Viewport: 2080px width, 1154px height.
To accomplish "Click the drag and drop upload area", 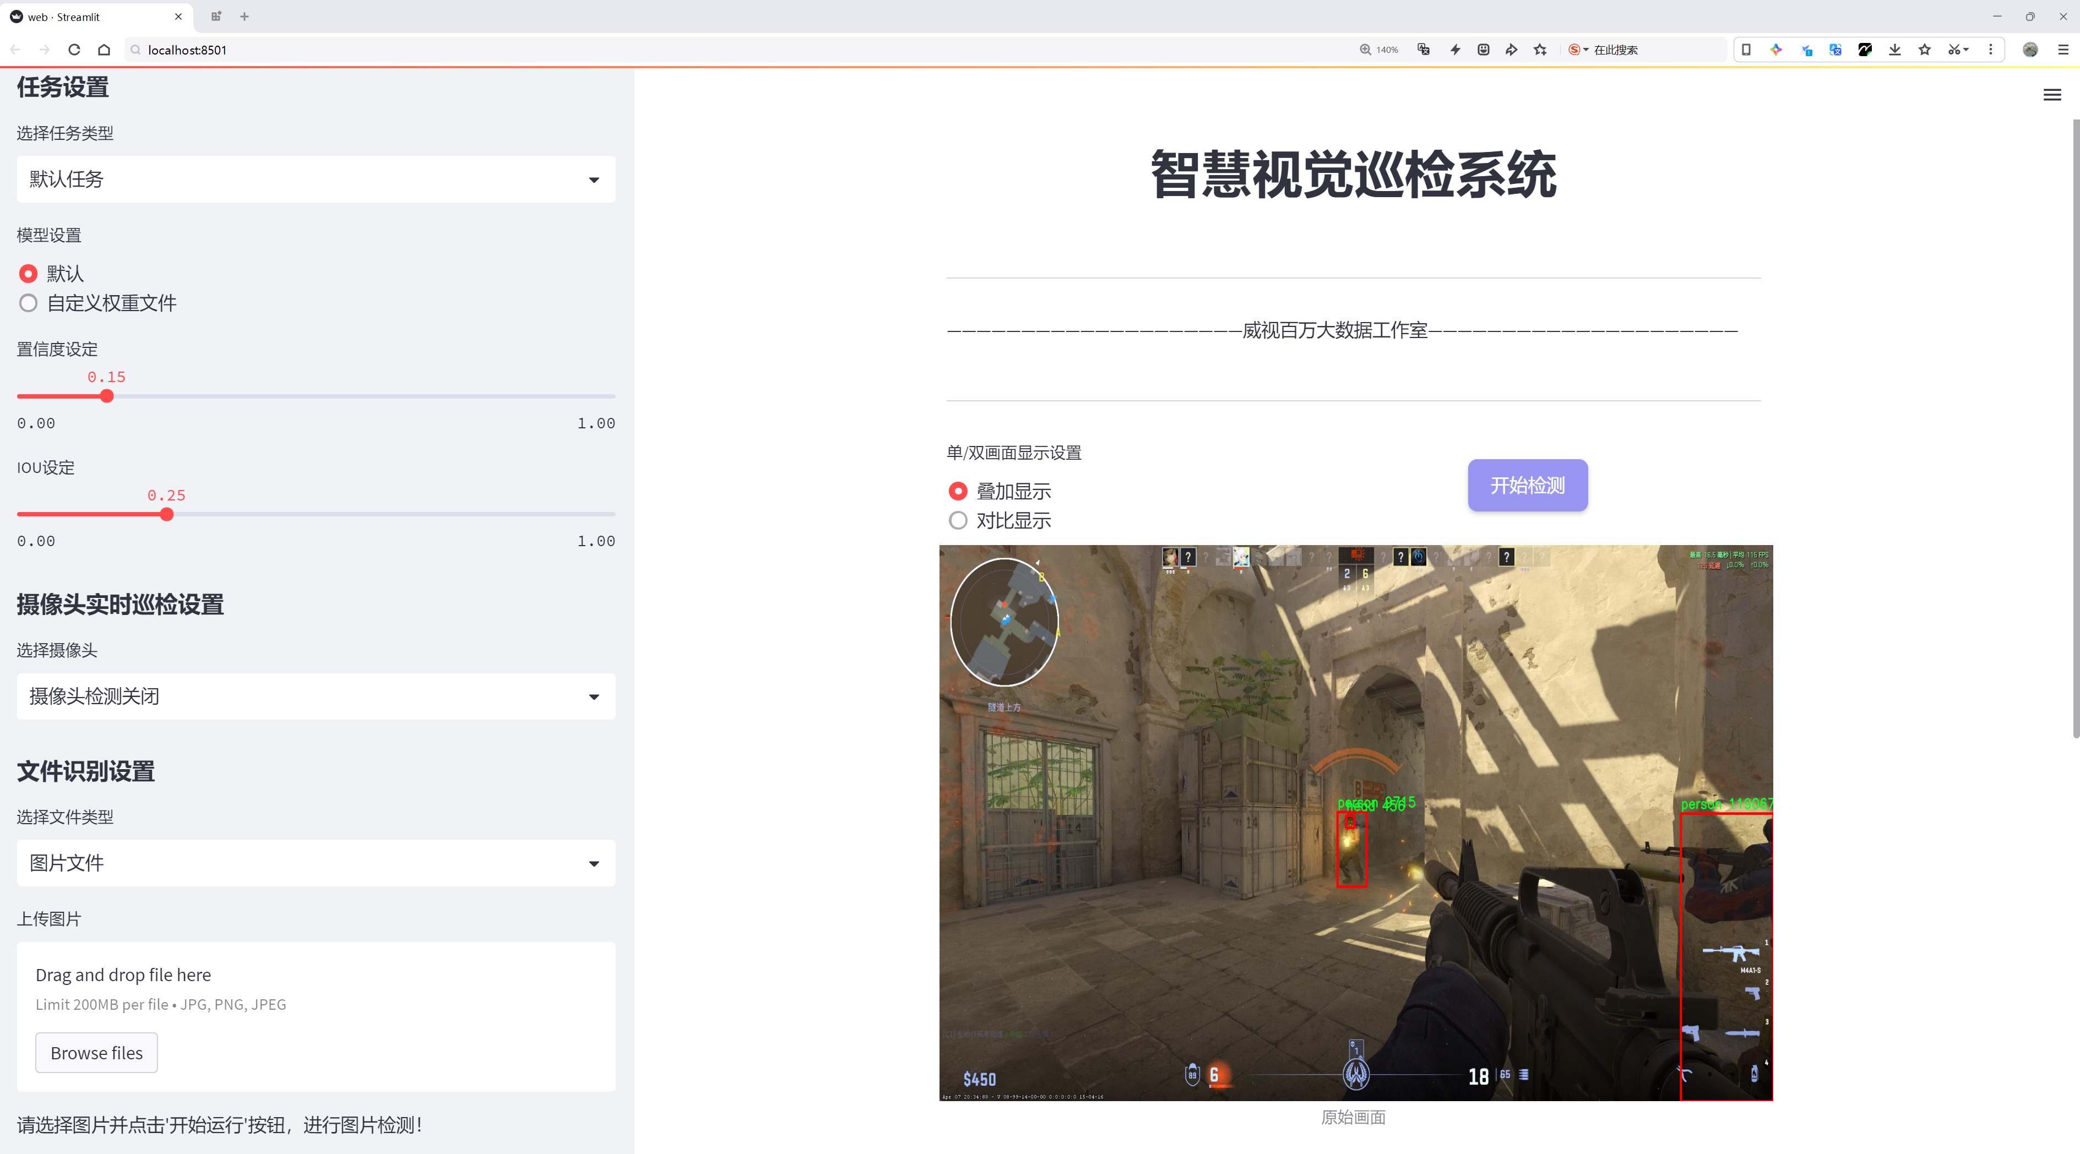I will 316,1017.
